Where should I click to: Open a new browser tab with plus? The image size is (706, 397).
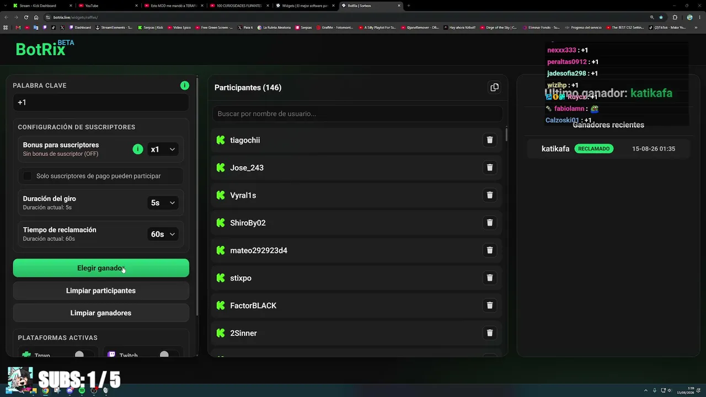(x=408, y=6)
